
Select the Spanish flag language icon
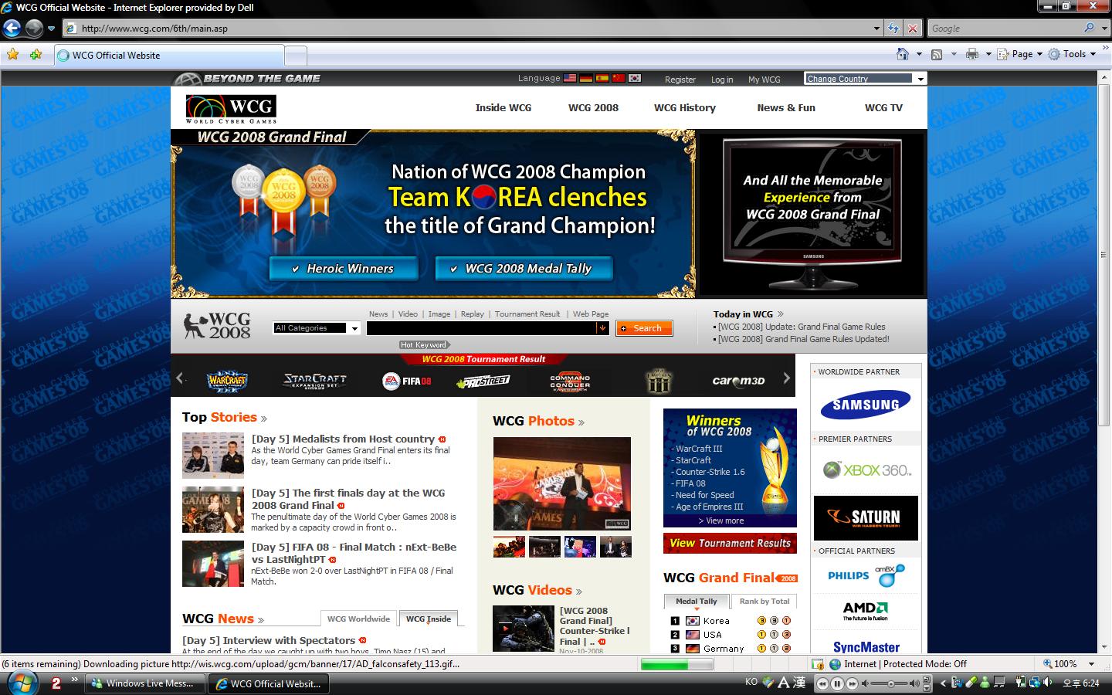tap(602, 78)
